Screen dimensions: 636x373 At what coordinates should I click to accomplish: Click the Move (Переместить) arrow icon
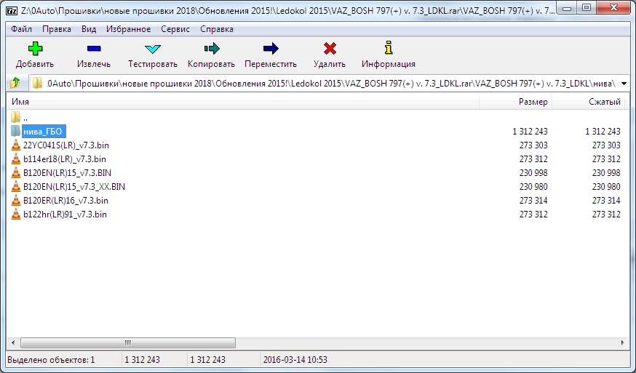(x=271, y=49)
